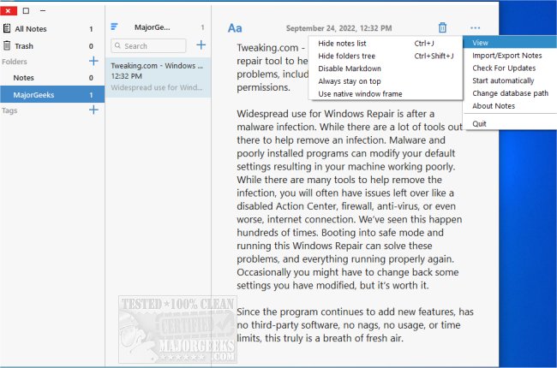
Task: Select Check For Updates
Action: [510, 68]
